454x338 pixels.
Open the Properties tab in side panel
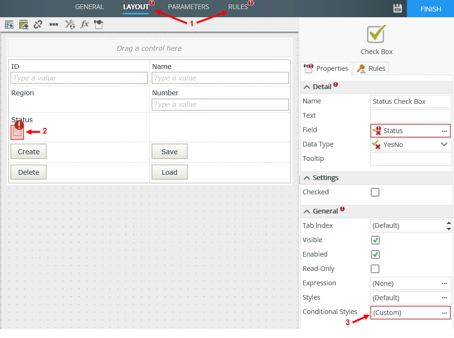click(326, 68)
